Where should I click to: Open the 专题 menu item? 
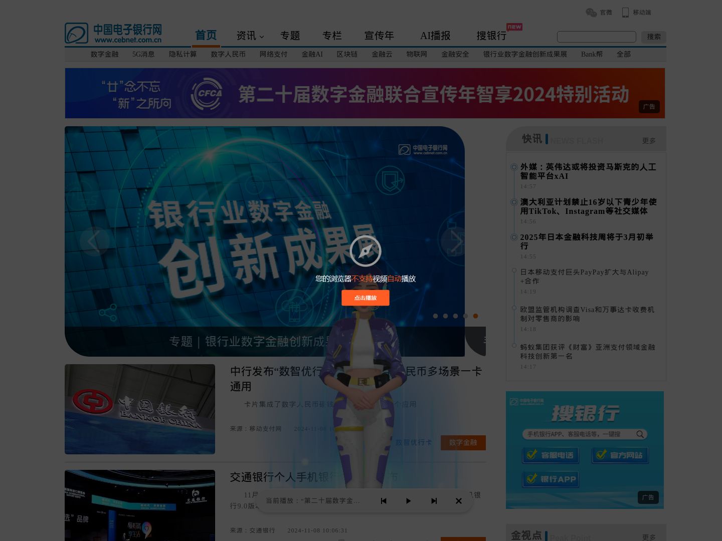[290, 36]
